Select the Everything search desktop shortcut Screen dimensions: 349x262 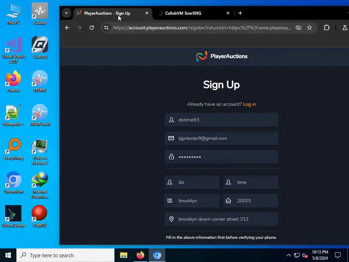(13, 149)
